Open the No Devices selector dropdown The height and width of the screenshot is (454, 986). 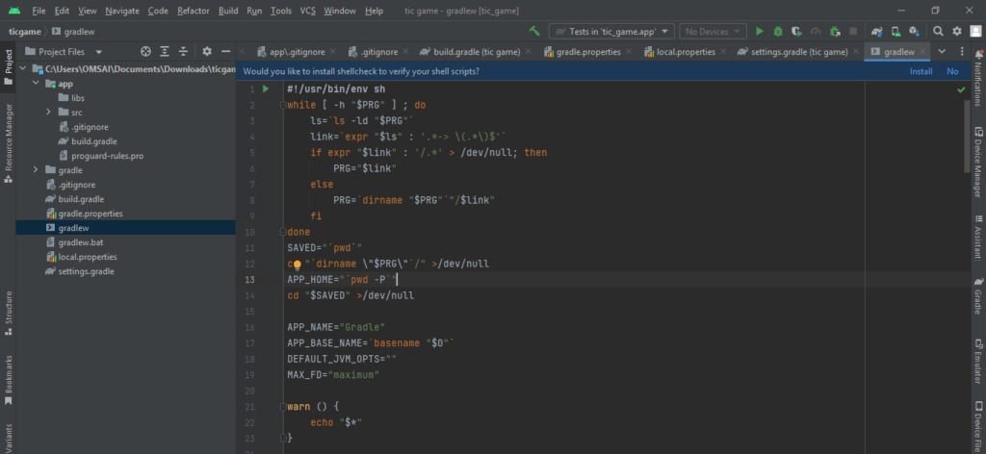point(714,31)
